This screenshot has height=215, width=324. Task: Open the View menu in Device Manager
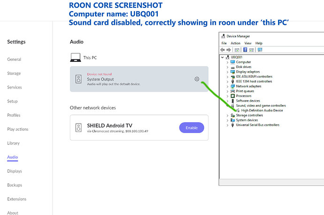coord(248,43)
